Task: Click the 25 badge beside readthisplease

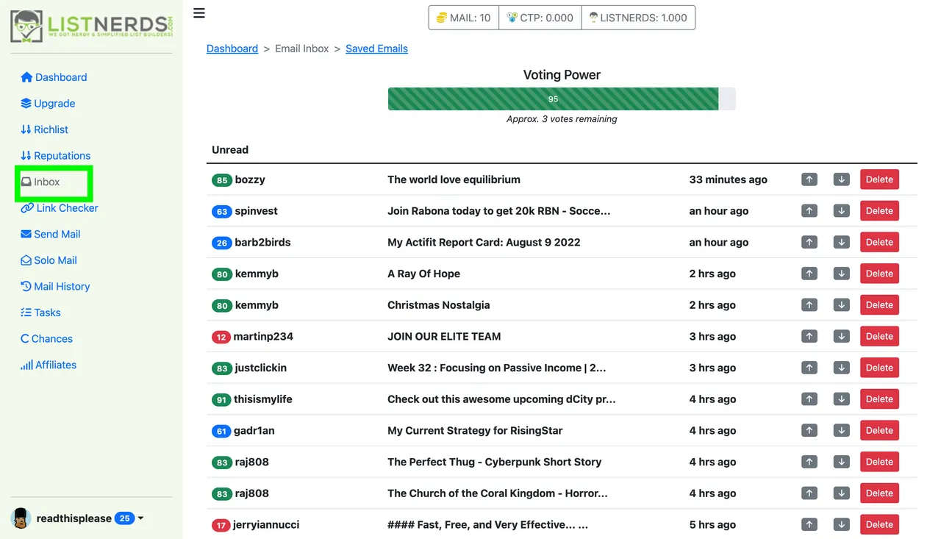Action: tap(124, 518)
